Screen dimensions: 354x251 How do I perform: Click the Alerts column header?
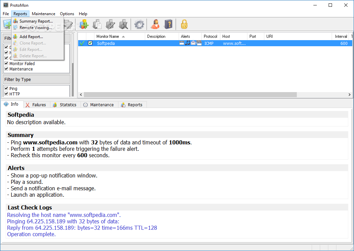click(x=190, y=36)
